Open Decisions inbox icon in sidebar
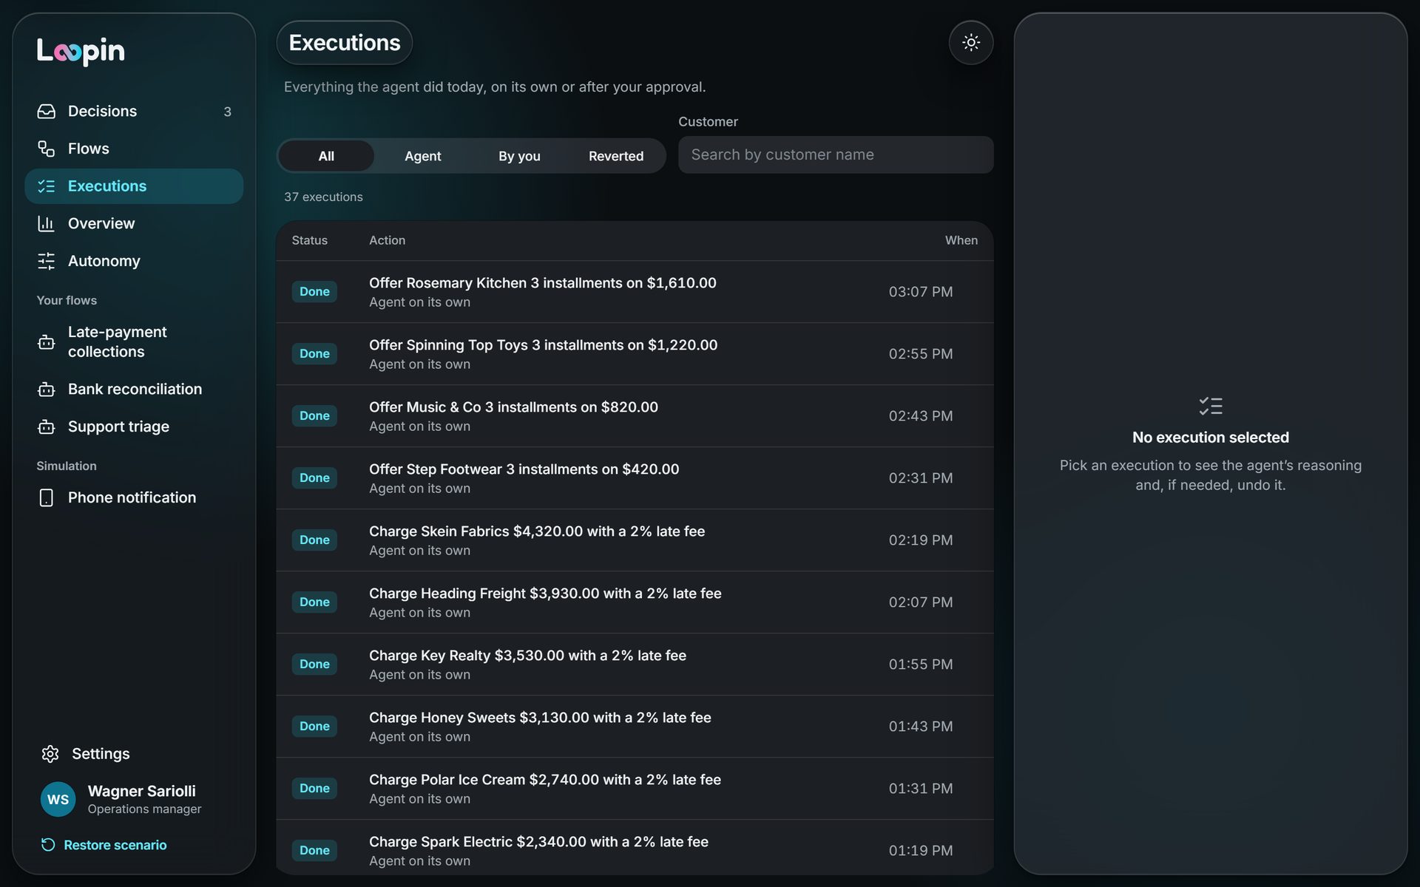Screen dimensions: 1420x887 pyautogui.click(x=46, y=111)
